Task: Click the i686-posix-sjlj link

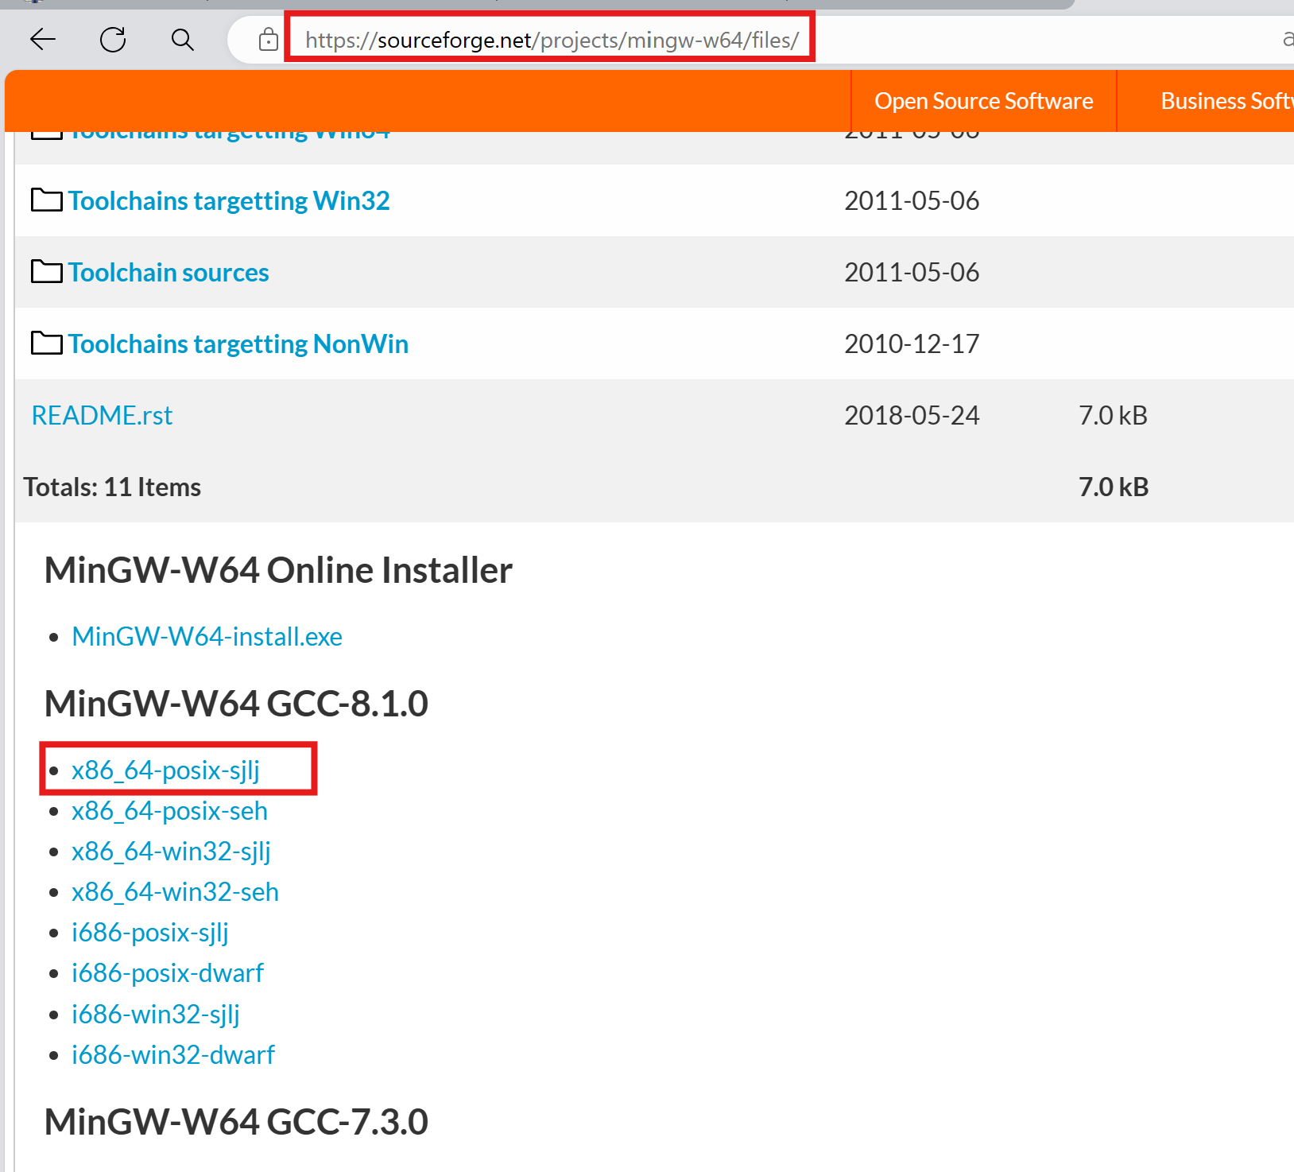Action: (x=150, y=933)
